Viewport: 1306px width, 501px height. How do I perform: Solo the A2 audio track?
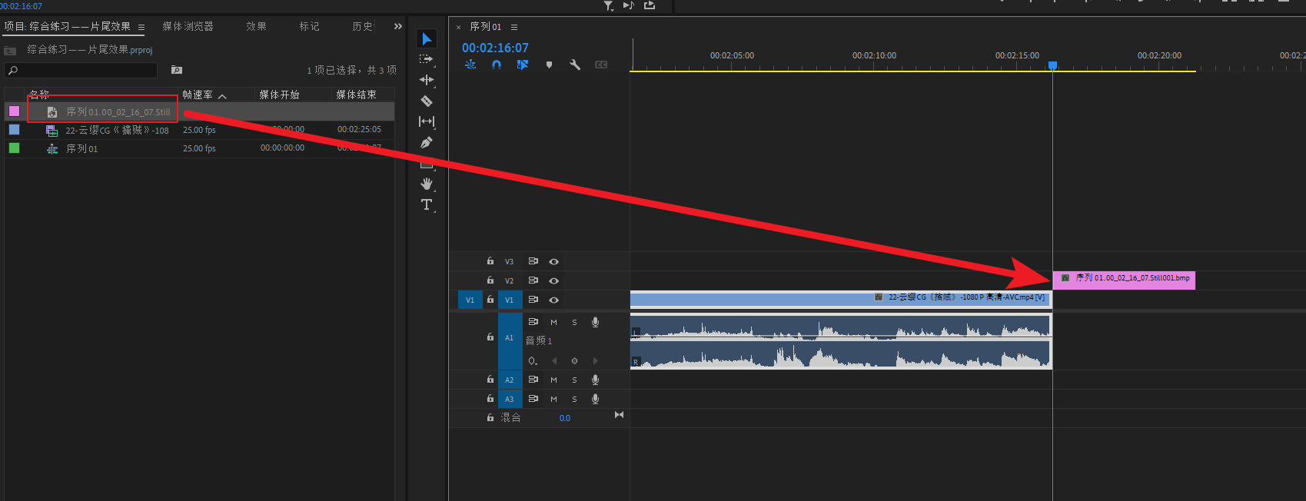(x=574, y=380)
